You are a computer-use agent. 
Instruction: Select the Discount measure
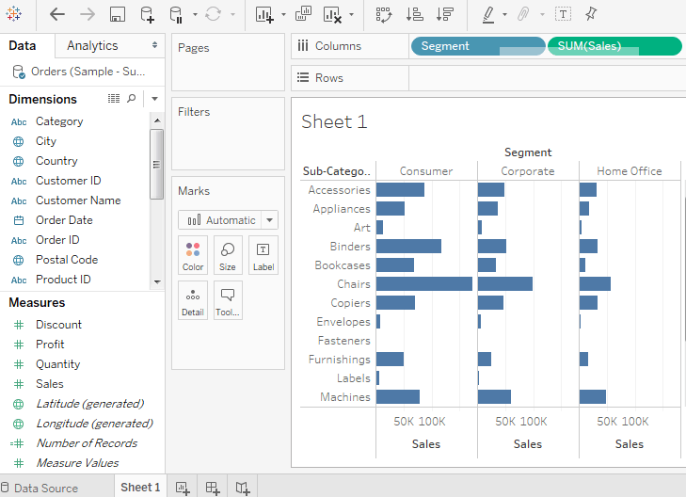click(x=58, y=325)
